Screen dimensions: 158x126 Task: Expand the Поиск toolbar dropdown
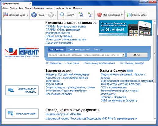pos(73,15)
